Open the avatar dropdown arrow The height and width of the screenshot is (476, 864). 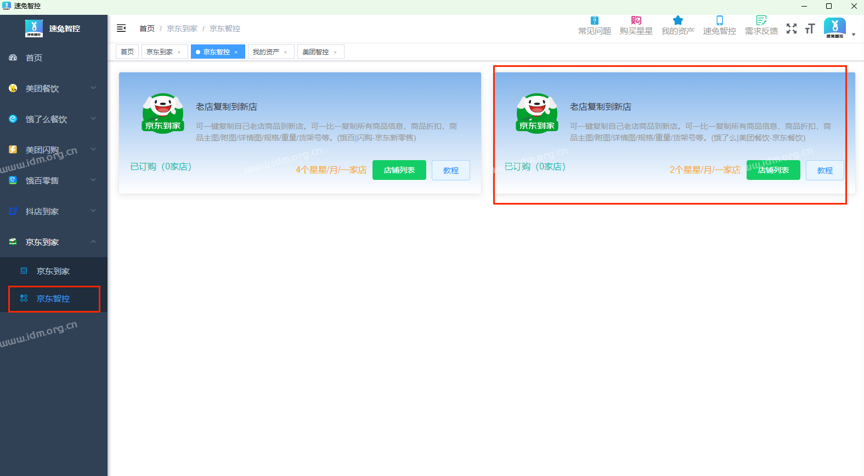(854, 35)
